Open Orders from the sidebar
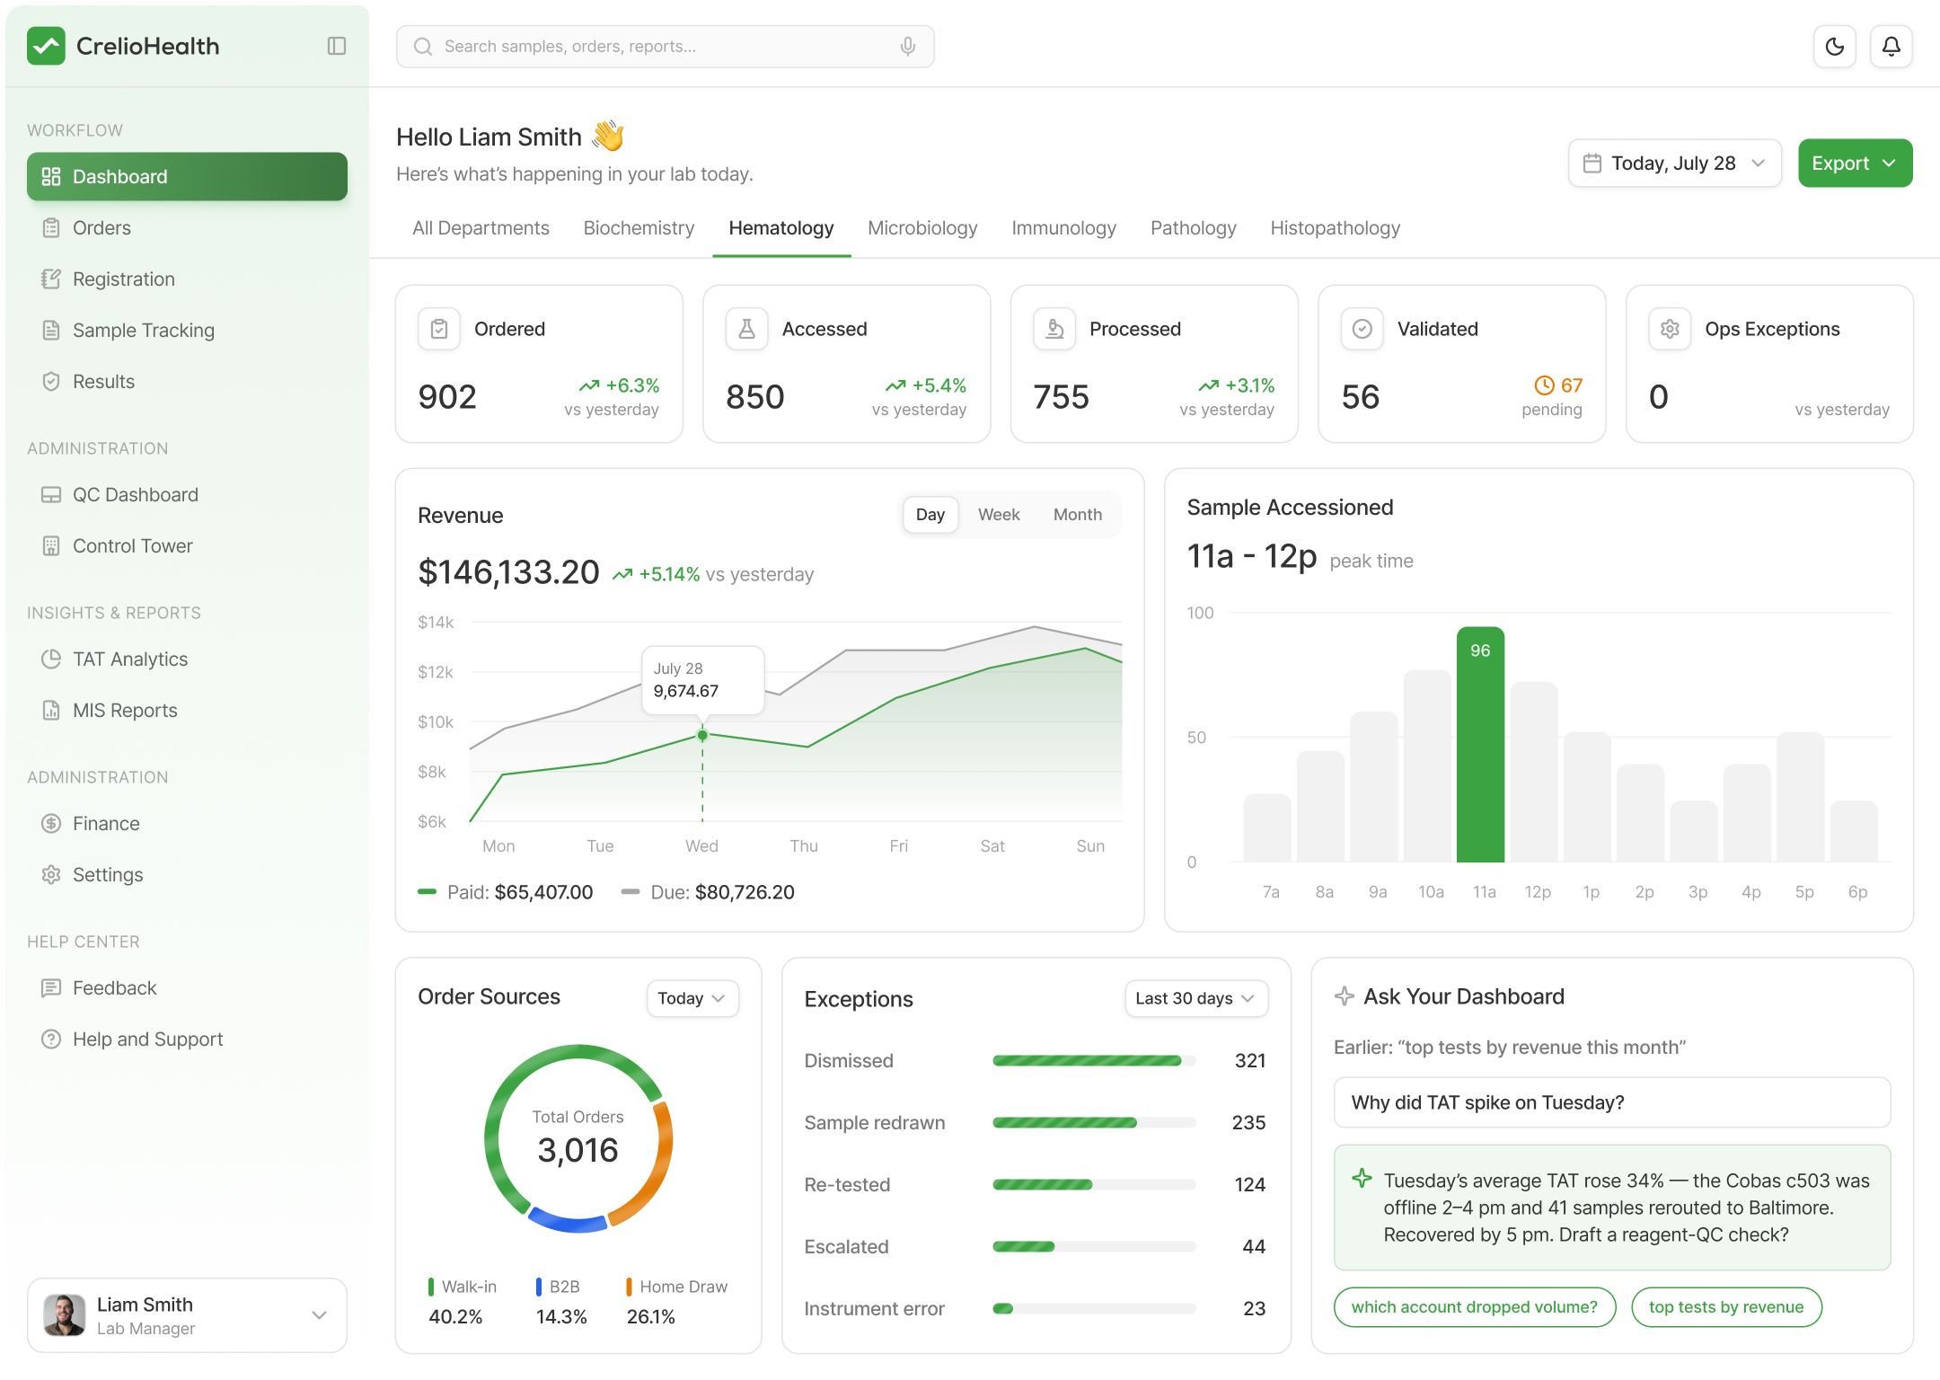This screenshot has width=1940, height=1380. click(x=187, y=228)
